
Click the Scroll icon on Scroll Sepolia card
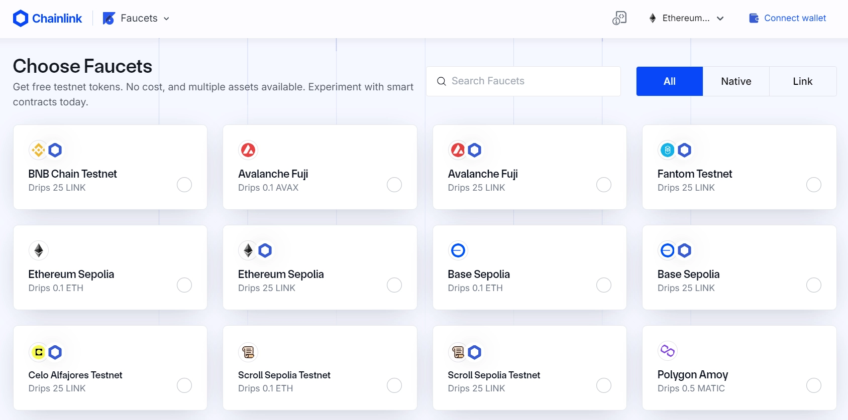pos(248,352)
